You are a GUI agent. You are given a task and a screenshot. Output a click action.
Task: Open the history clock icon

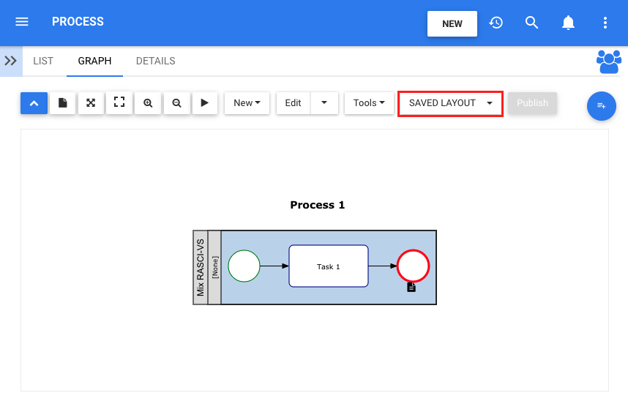496,23
